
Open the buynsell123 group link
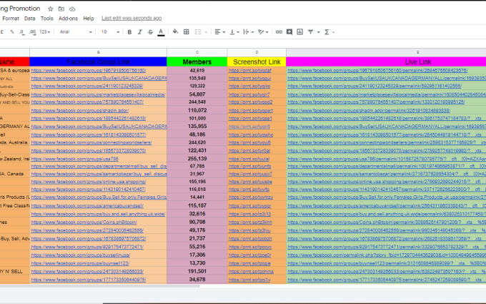(80, 263)
